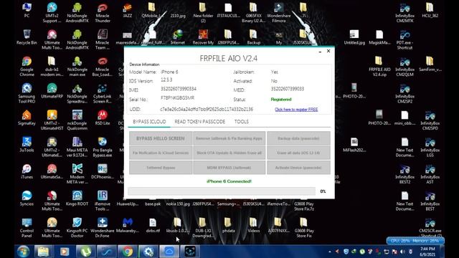Open the Maui META desktop icon
Image resolution: width=459 pixels, height=258 pixels.
coord(77,147)
